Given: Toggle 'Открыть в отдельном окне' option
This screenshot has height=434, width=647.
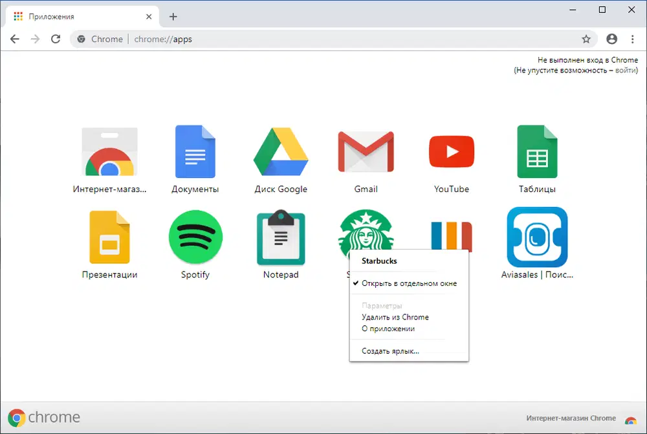Looking at the screenshot, I should click(409, 283).
